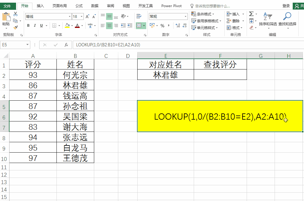304x201 pixels.
Task: Open font group dialog launcher
Action: coord(96,35)
